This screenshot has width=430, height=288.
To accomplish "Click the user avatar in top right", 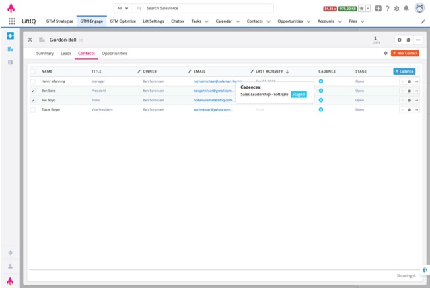I will pyautogui.click(x=419, y=8).
